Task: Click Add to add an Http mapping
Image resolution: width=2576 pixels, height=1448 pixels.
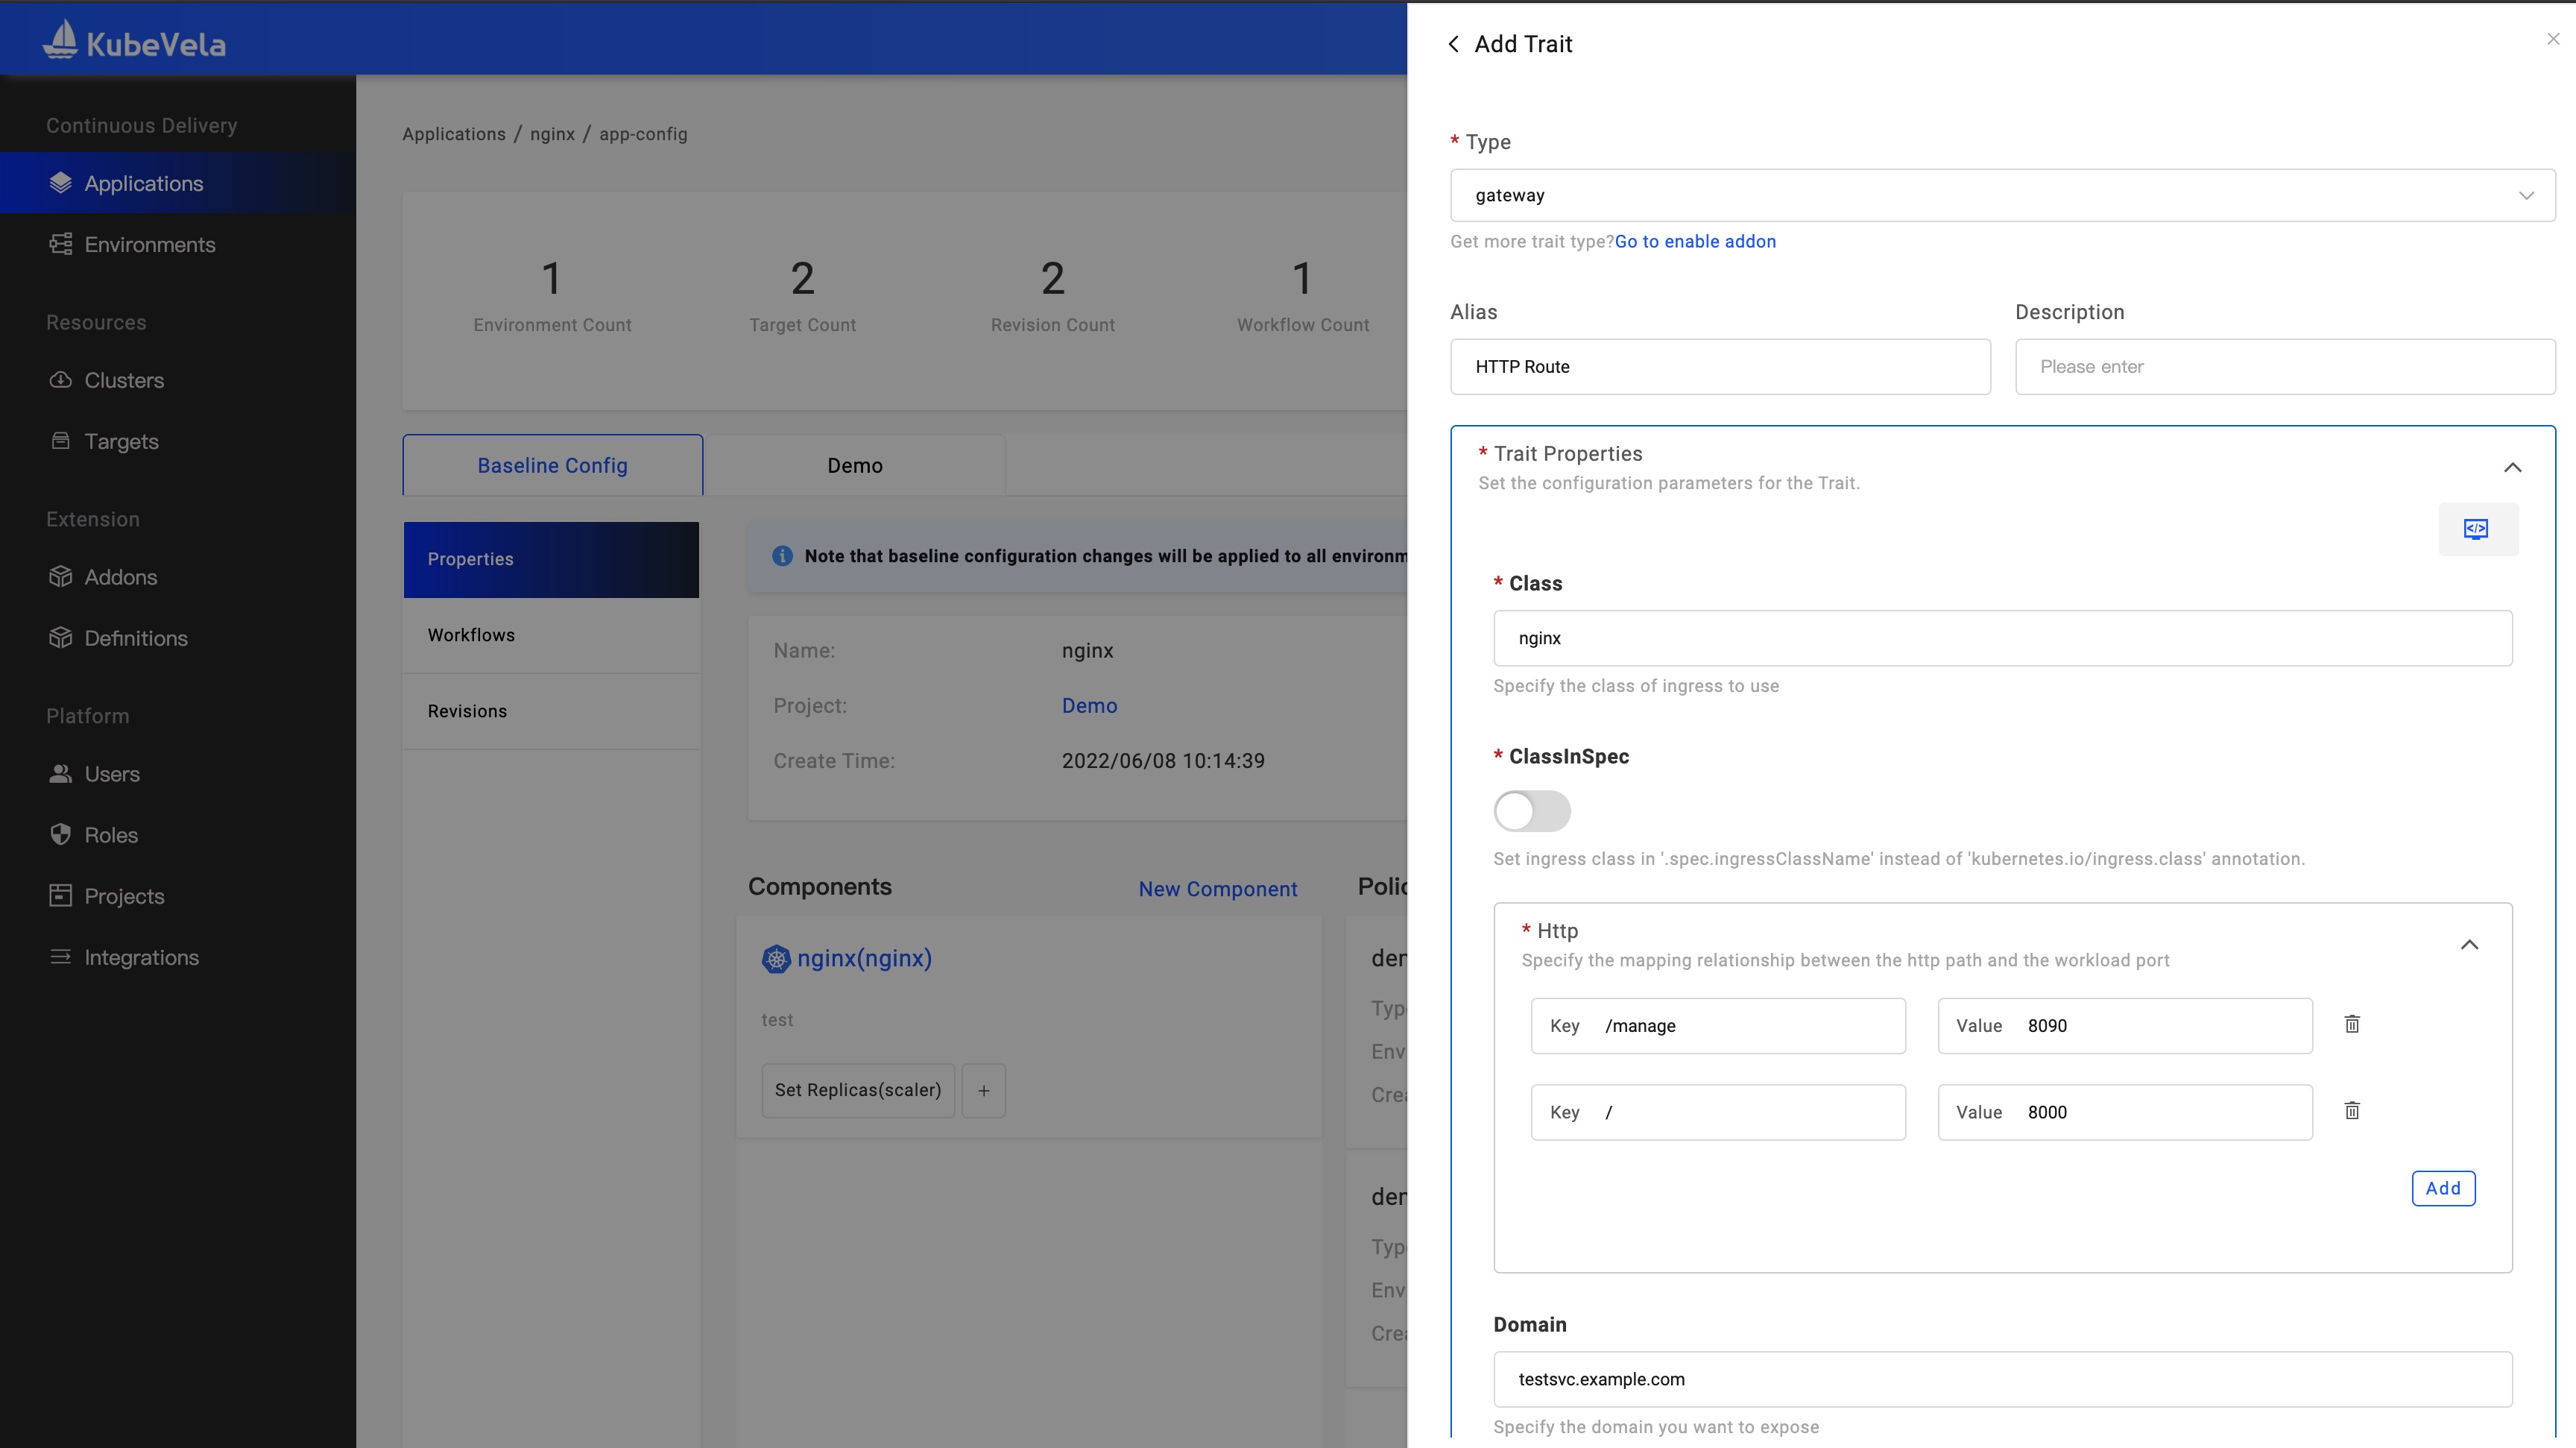Action: (2442, 1188)
